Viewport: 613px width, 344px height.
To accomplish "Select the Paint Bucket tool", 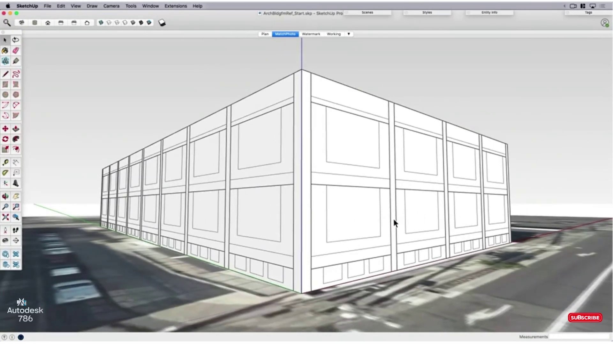I will point(5,51).
